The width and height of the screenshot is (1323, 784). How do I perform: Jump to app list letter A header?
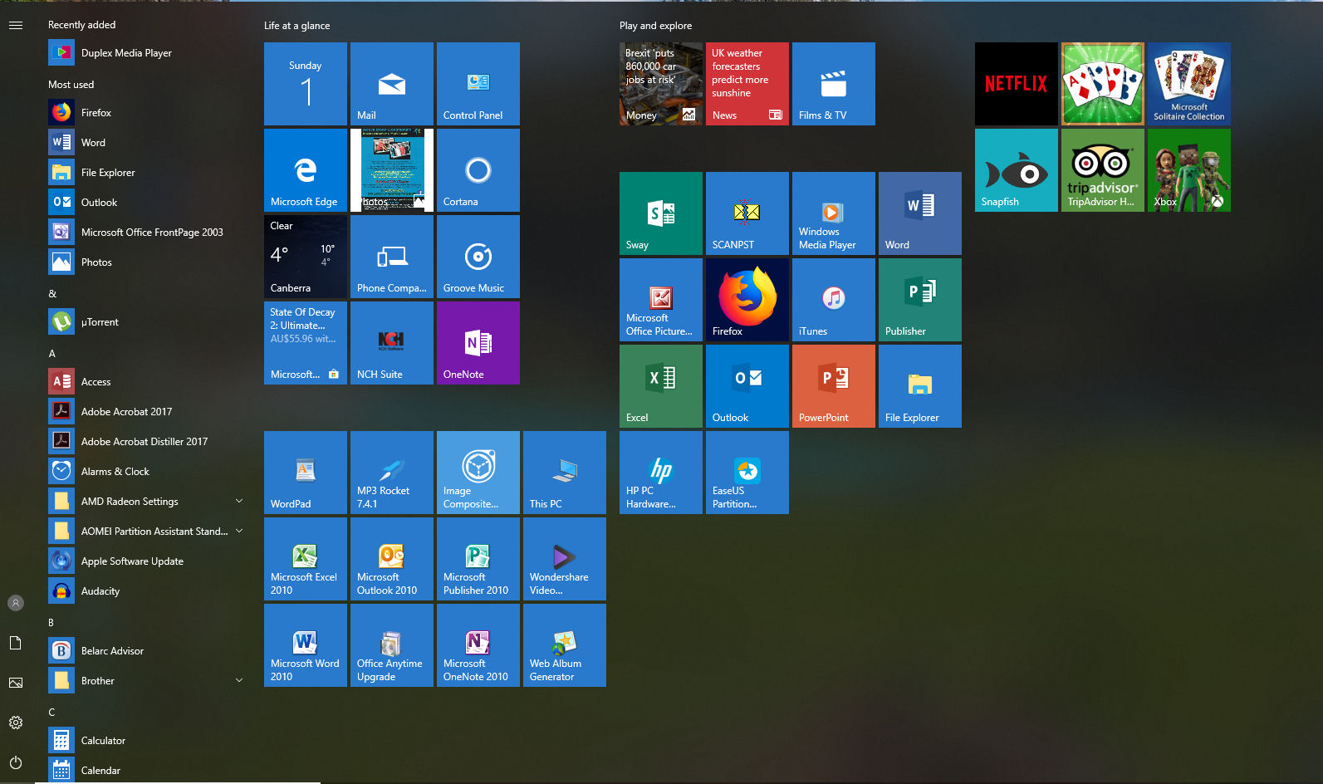[x=51, y=354]
